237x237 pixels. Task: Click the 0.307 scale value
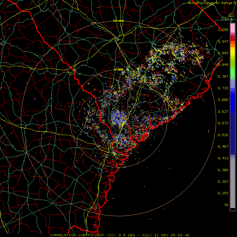click(223, 182)
